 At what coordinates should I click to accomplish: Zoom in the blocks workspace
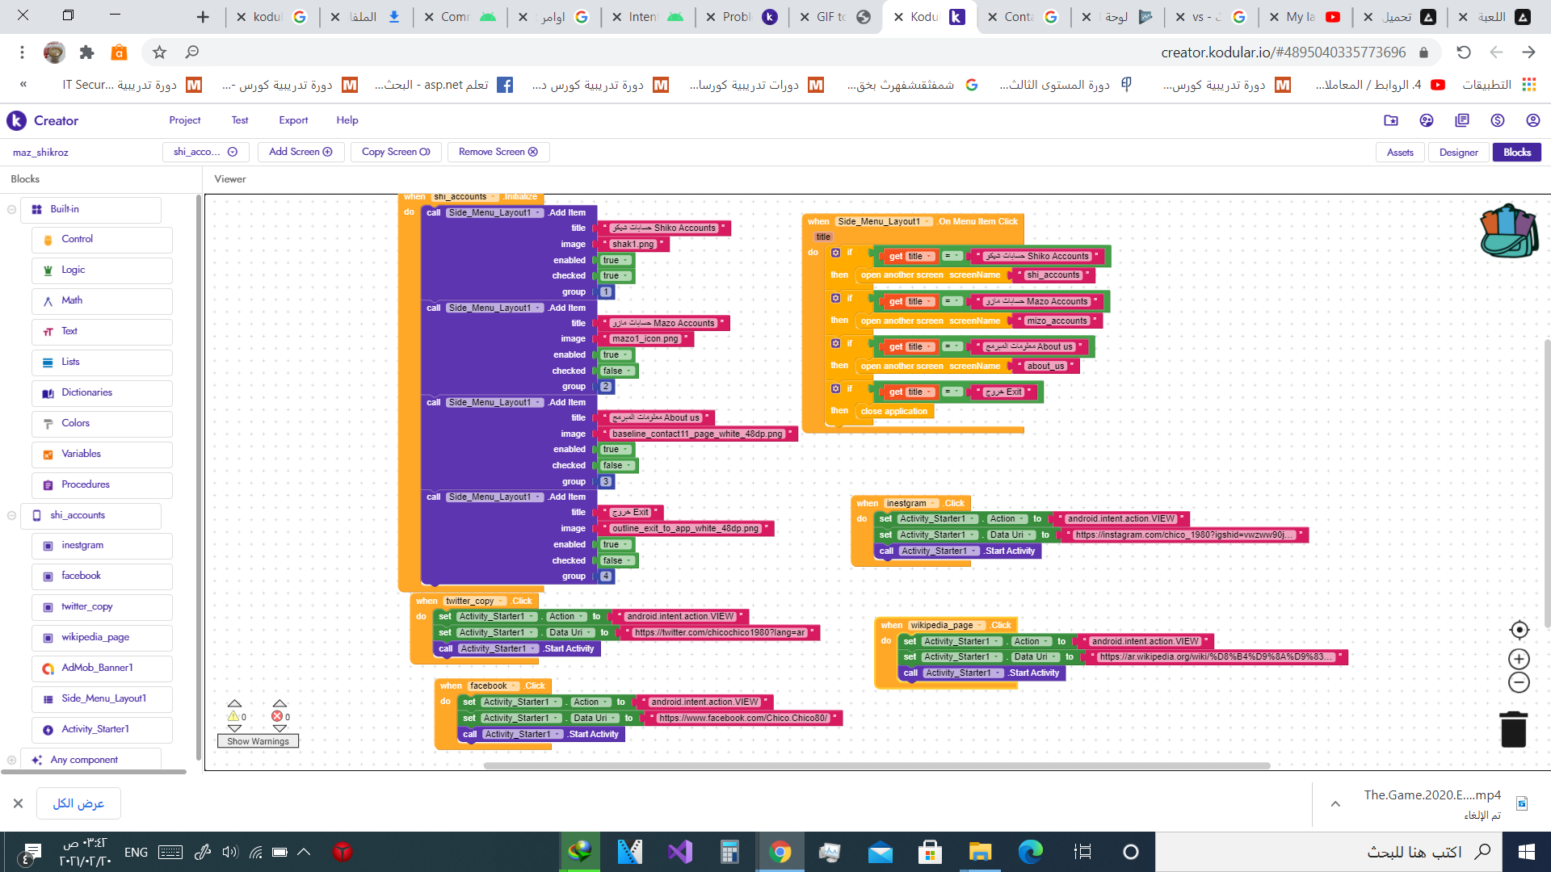click(1519, 659)
